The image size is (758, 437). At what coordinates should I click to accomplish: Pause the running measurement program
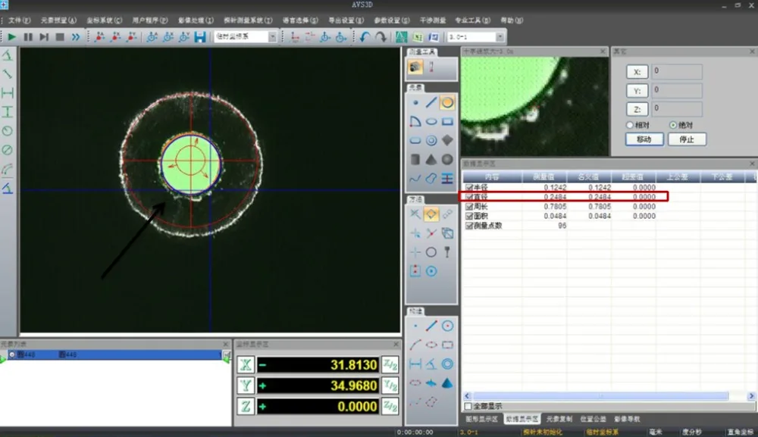point(28,36)
